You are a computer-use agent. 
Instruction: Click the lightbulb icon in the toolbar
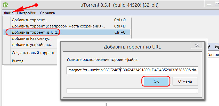tap(209, 46)
